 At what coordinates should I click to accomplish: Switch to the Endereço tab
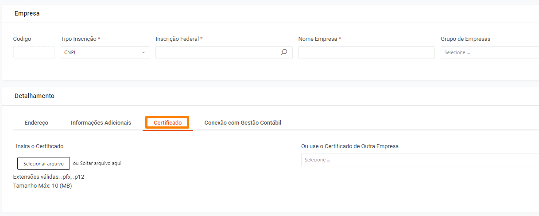[36, 123]
